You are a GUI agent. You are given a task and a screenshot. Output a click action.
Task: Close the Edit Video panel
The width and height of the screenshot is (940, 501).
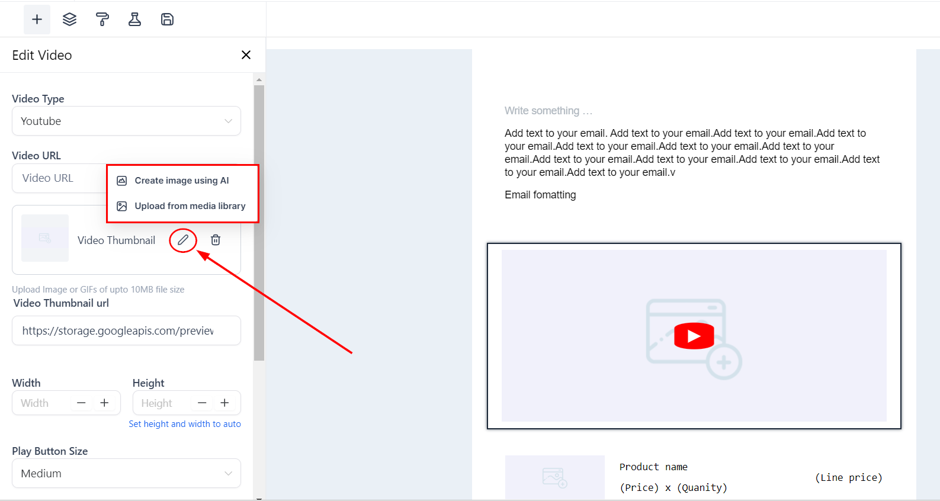point(246,55)
